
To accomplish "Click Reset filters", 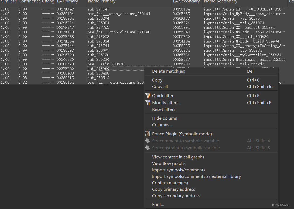I will (x=164, y=109).
